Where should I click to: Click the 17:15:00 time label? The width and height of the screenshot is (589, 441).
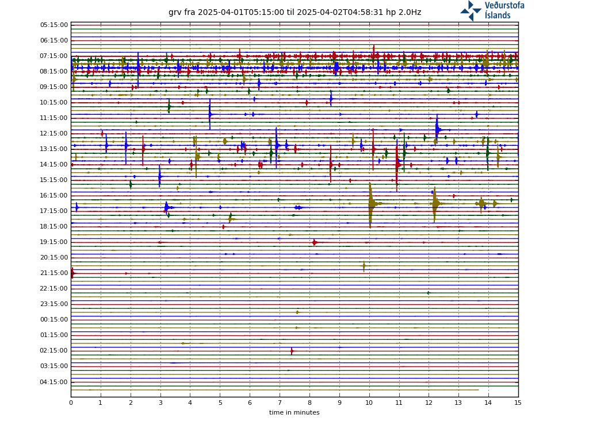(x=54, y=211)
